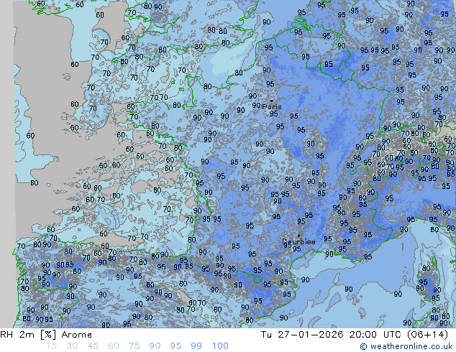Open the weatheronline.co.uk copyright link
The image size is (456, 352).
406,346
